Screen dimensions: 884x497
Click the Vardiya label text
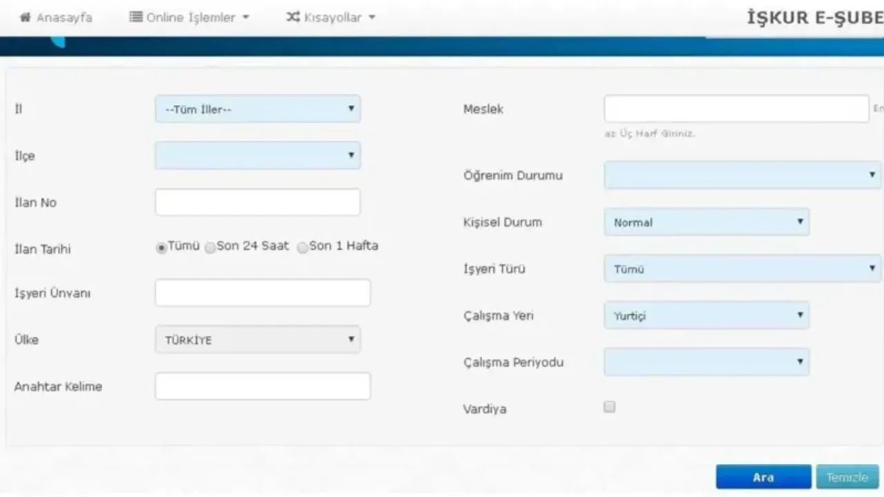485,409
